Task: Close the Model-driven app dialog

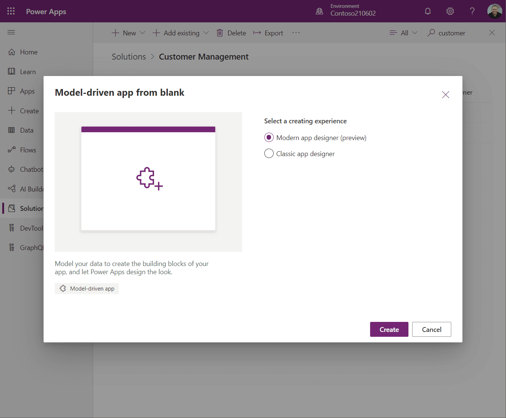Action: (x=445, y=95)
